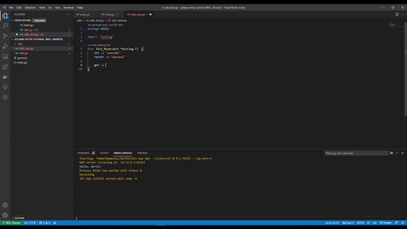
Task: Maximize the bottom panel with up chevron
Action: (397, 153)
